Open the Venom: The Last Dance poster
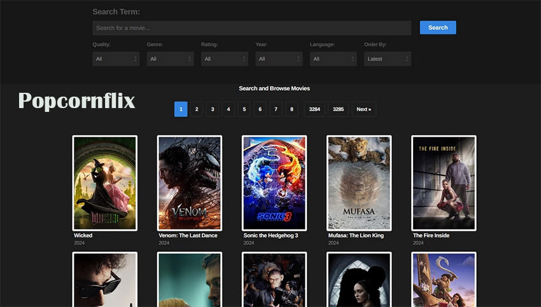The width and height of the screenshot is (541, 307). [190, 183]
